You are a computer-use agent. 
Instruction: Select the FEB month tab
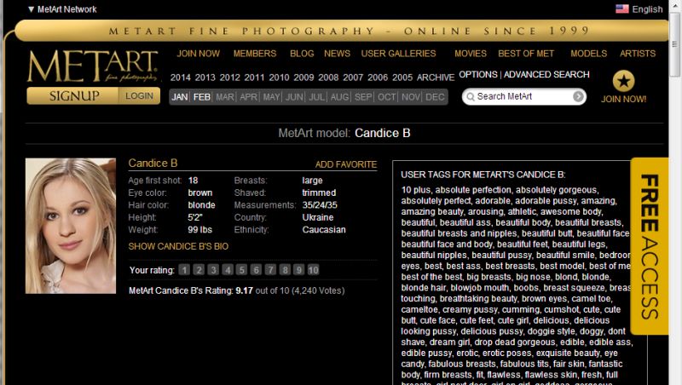[x=202, y=97]
